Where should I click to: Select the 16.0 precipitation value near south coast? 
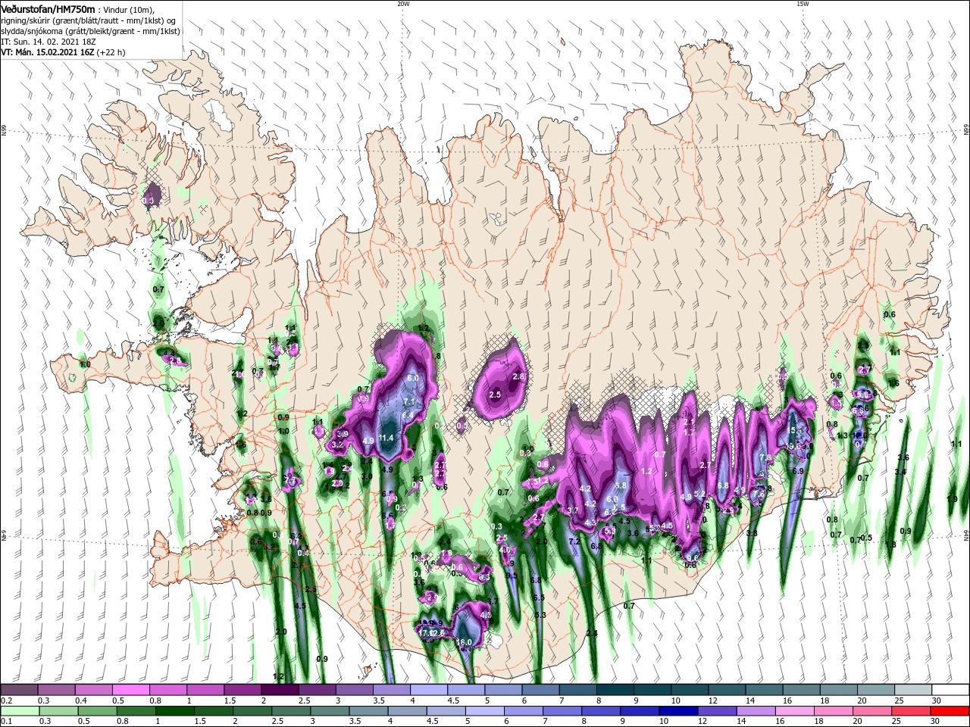[x=465, y=643]
